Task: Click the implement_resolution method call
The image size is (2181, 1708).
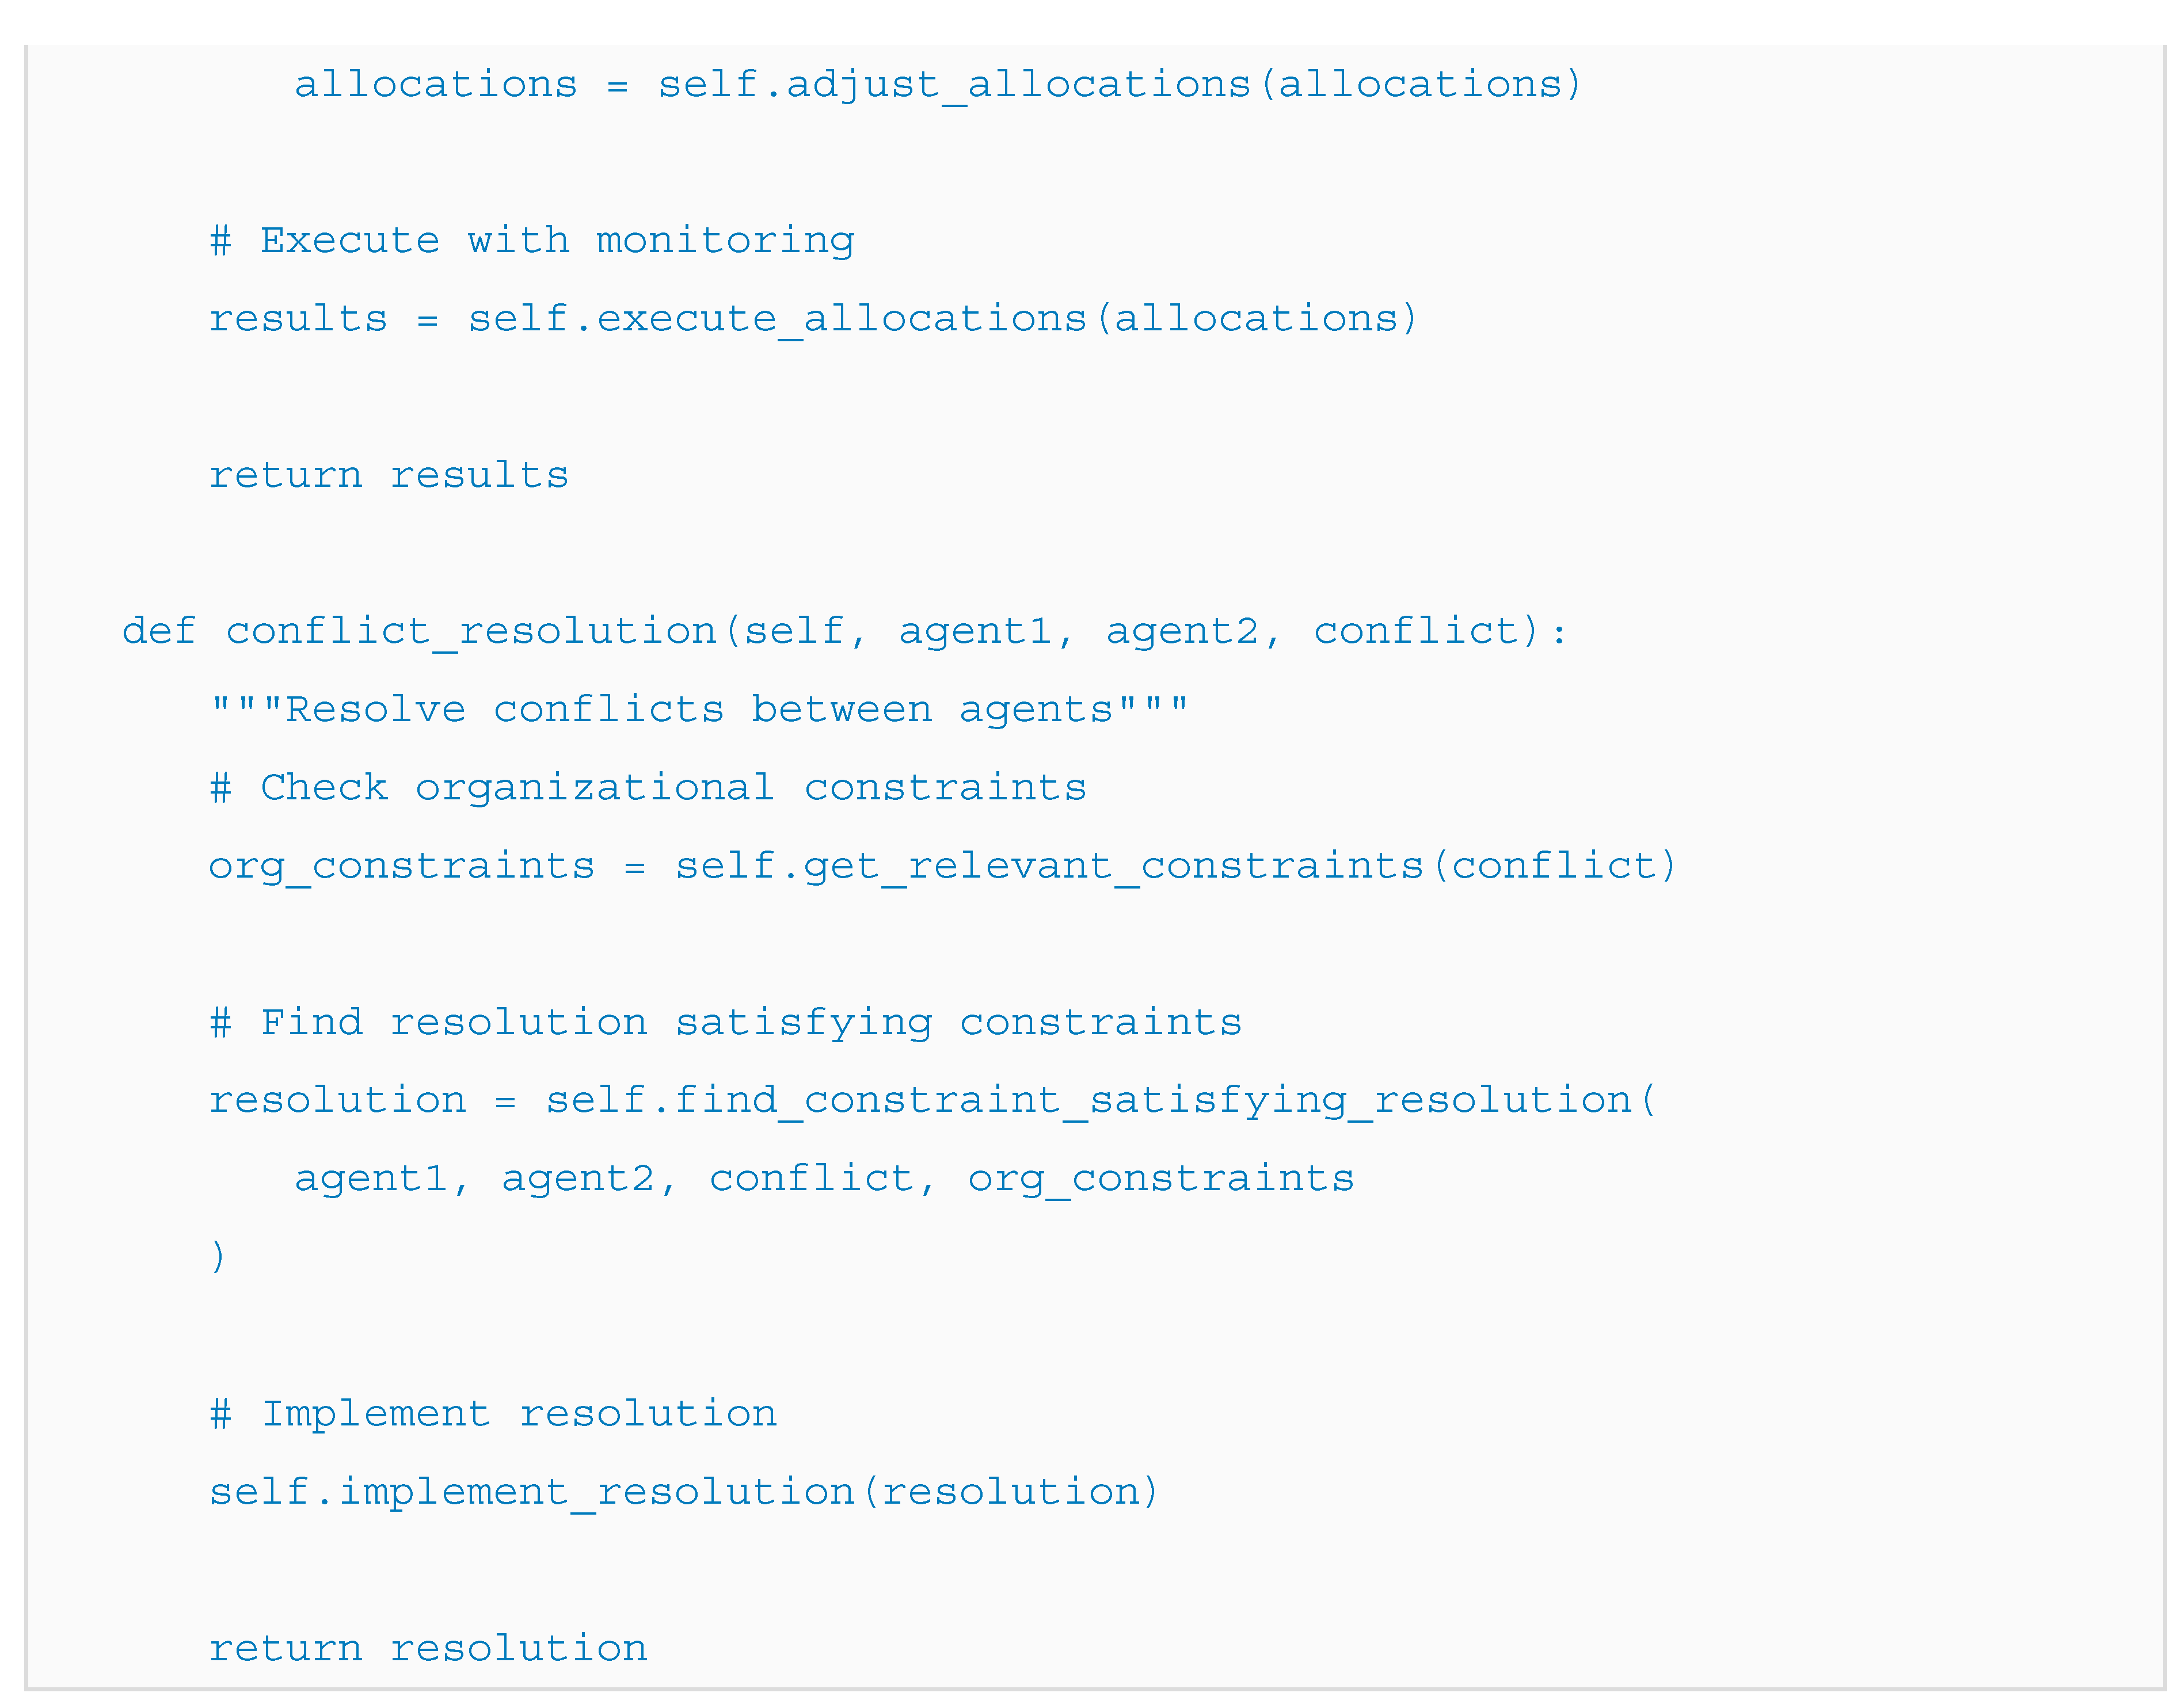Action: pos(596,1491)
